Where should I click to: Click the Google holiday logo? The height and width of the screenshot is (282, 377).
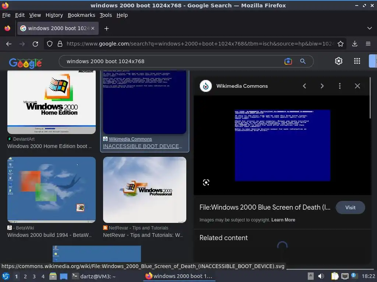point(25,63)
